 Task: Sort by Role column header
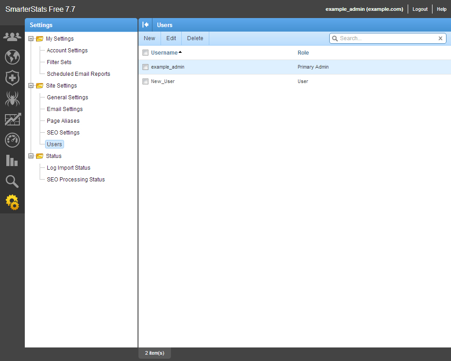pos(303,53)
